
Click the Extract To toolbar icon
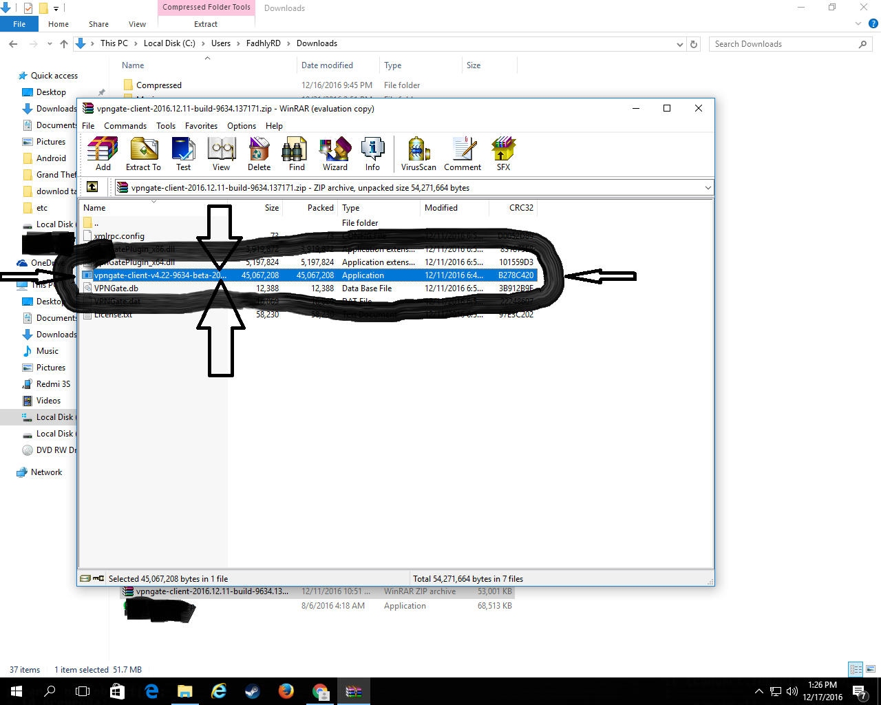(x=143, y=154)
